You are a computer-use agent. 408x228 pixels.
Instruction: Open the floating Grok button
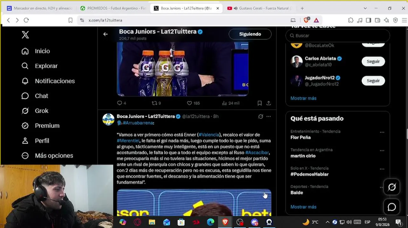pos(392,187)
